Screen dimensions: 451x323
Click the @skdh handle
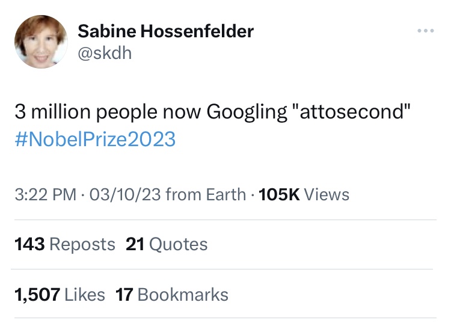pyautogui.click(x=105, y=54)
